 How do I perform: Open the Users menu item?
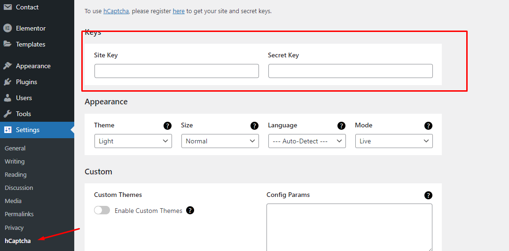[37, 98]
